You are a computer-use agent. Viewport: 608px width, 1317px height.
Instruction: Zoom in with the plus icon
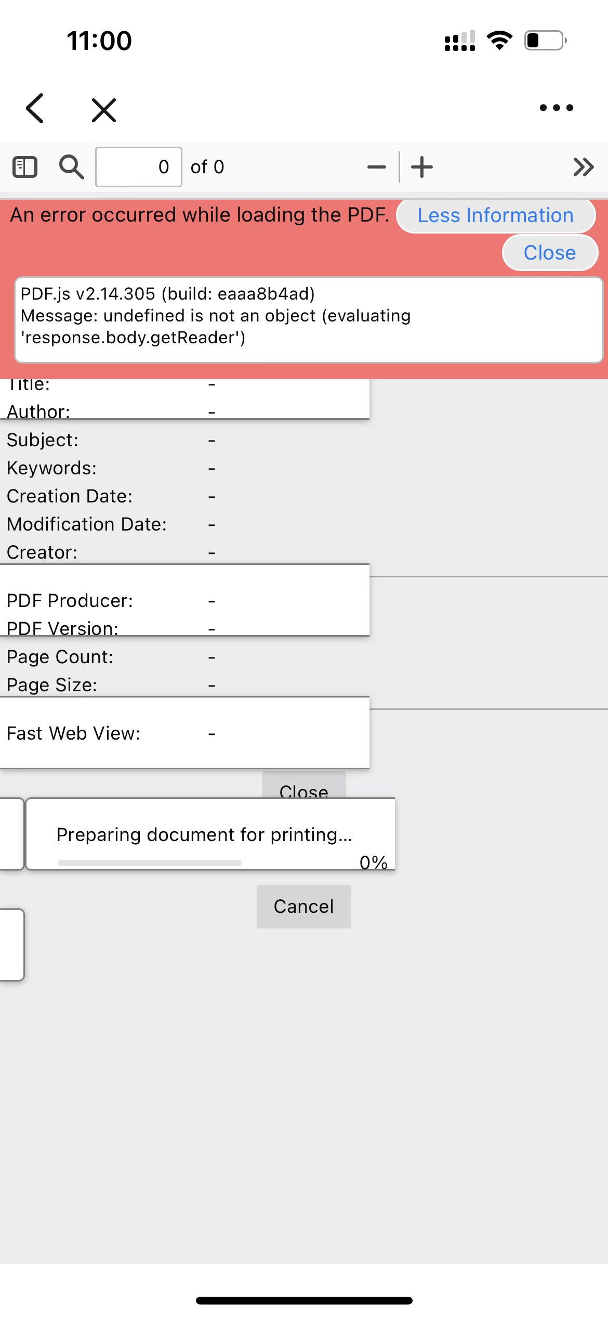click(422, 167)
